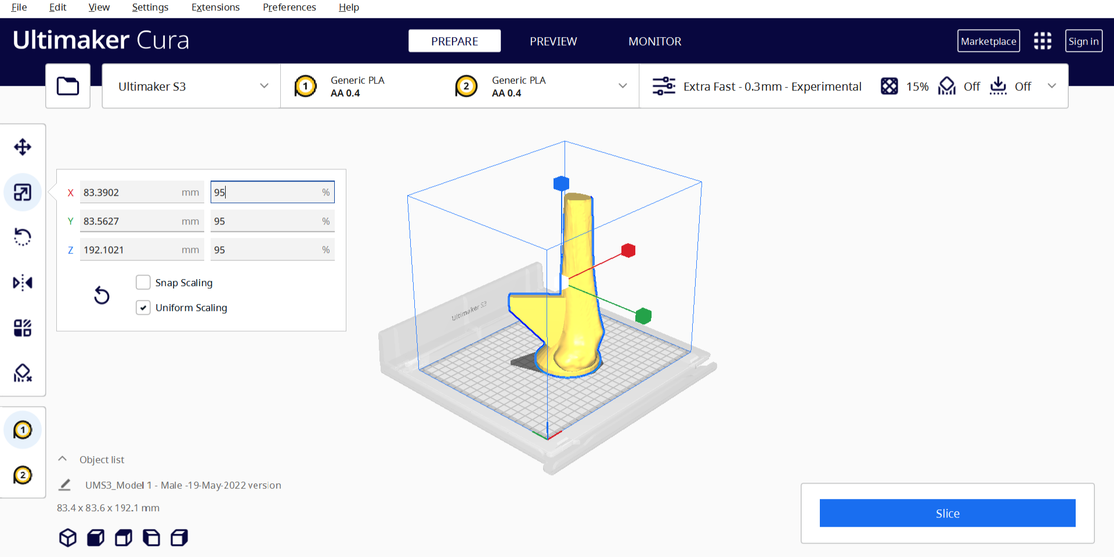Select the Move tool in the left toolbar
1114x557 pixels.
[x=23, y=147]
